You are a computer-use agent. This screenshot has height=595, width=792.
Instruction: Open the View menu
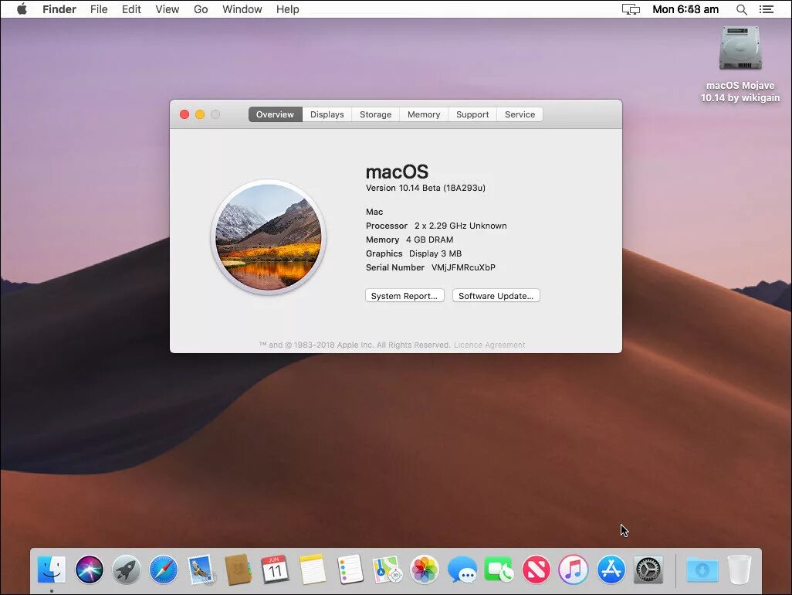[168, 9]
